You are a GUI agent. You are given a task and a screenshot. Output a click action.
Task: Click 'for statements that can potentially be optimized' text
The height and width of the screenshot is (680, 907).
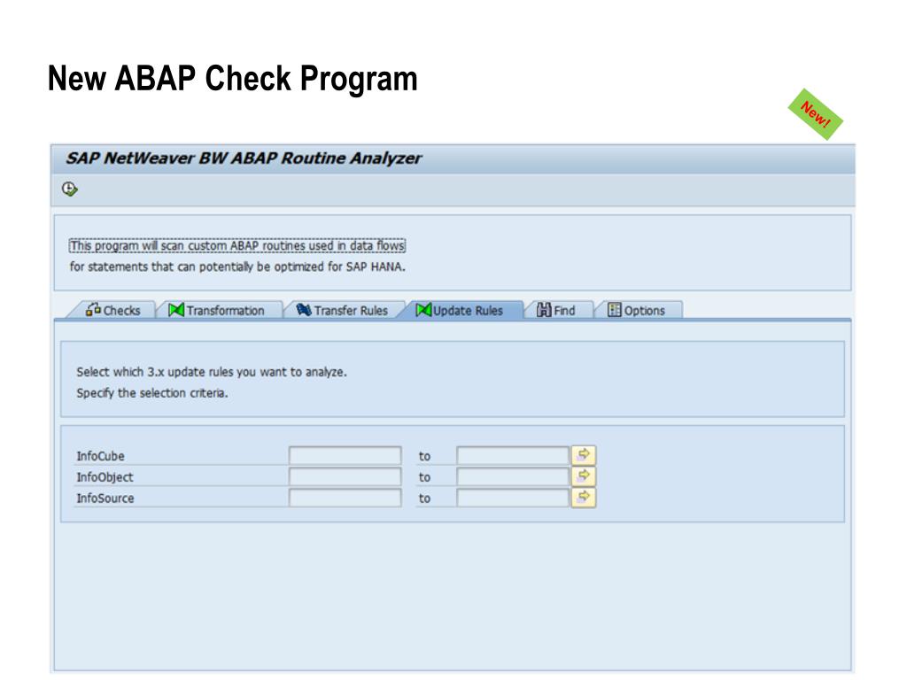[237, 267]
